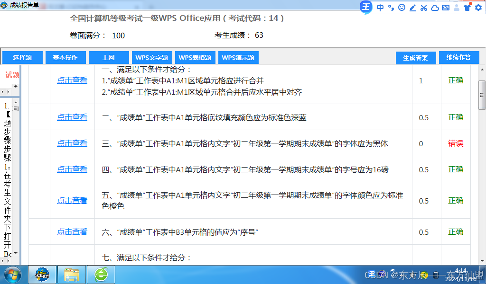The image size is (486, 284).
Task: Click the score 0 in 黑体 row
Action: tap(421, 144)
